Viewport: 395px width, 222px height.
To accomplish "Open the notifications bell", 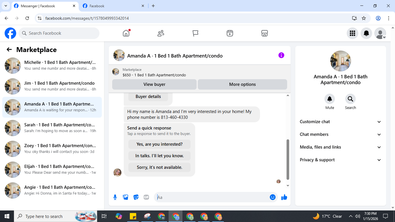I will 366,33.
